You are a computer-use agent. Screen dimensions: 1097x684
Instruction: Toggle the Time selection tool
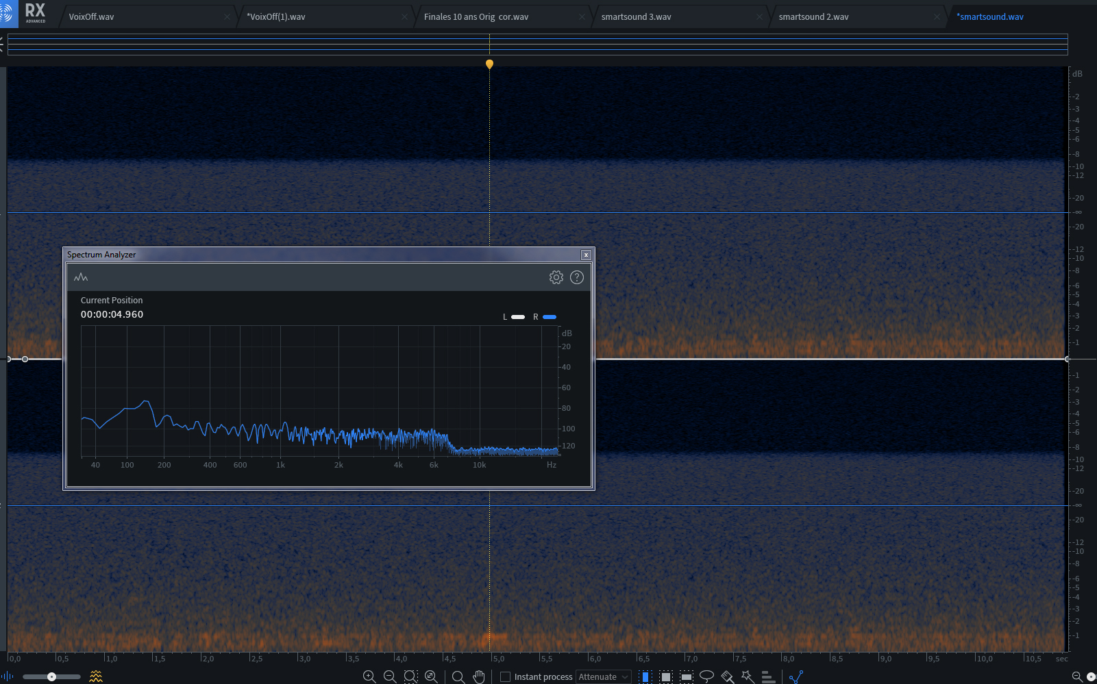[645, 676]
